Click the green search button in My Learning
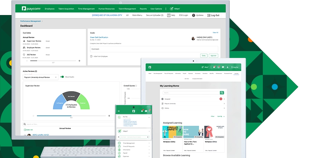This screenshot has height=158, width=323. 222,93
